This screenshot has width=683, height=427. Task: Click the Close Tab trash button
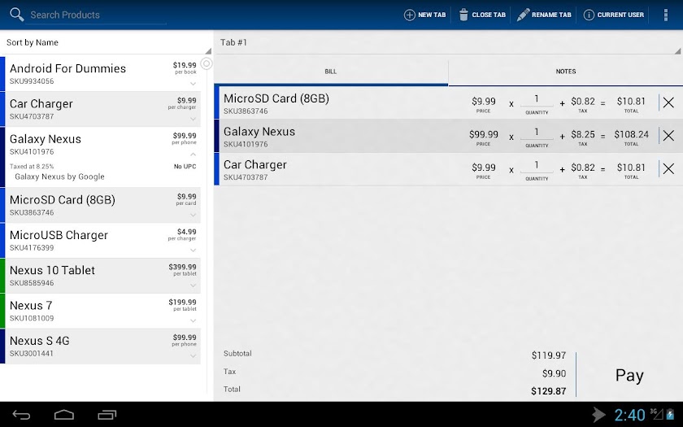482,15
